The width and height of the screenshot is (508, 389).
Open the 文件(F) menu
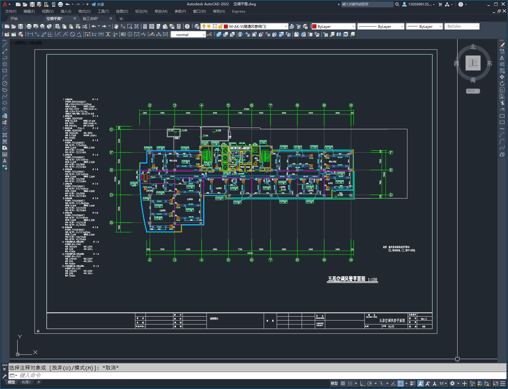[11, 11]
